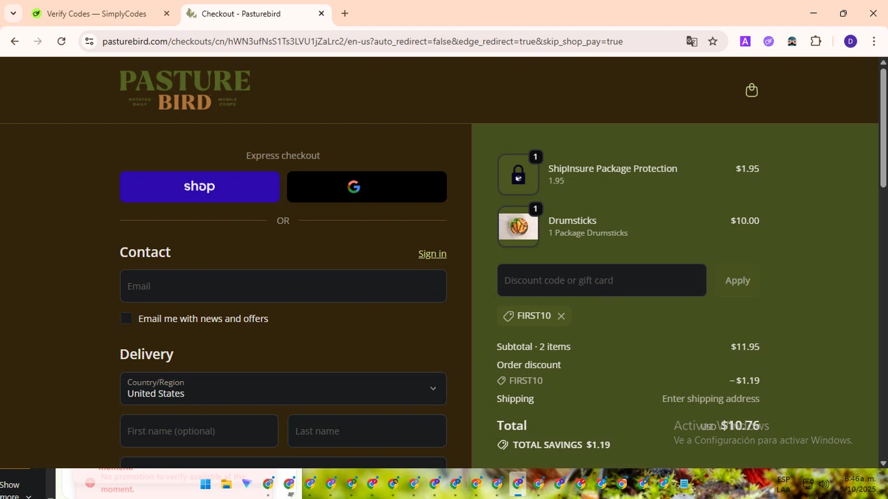Open the taskbar clock and date

pyautogui.click(x=858, y=484)
